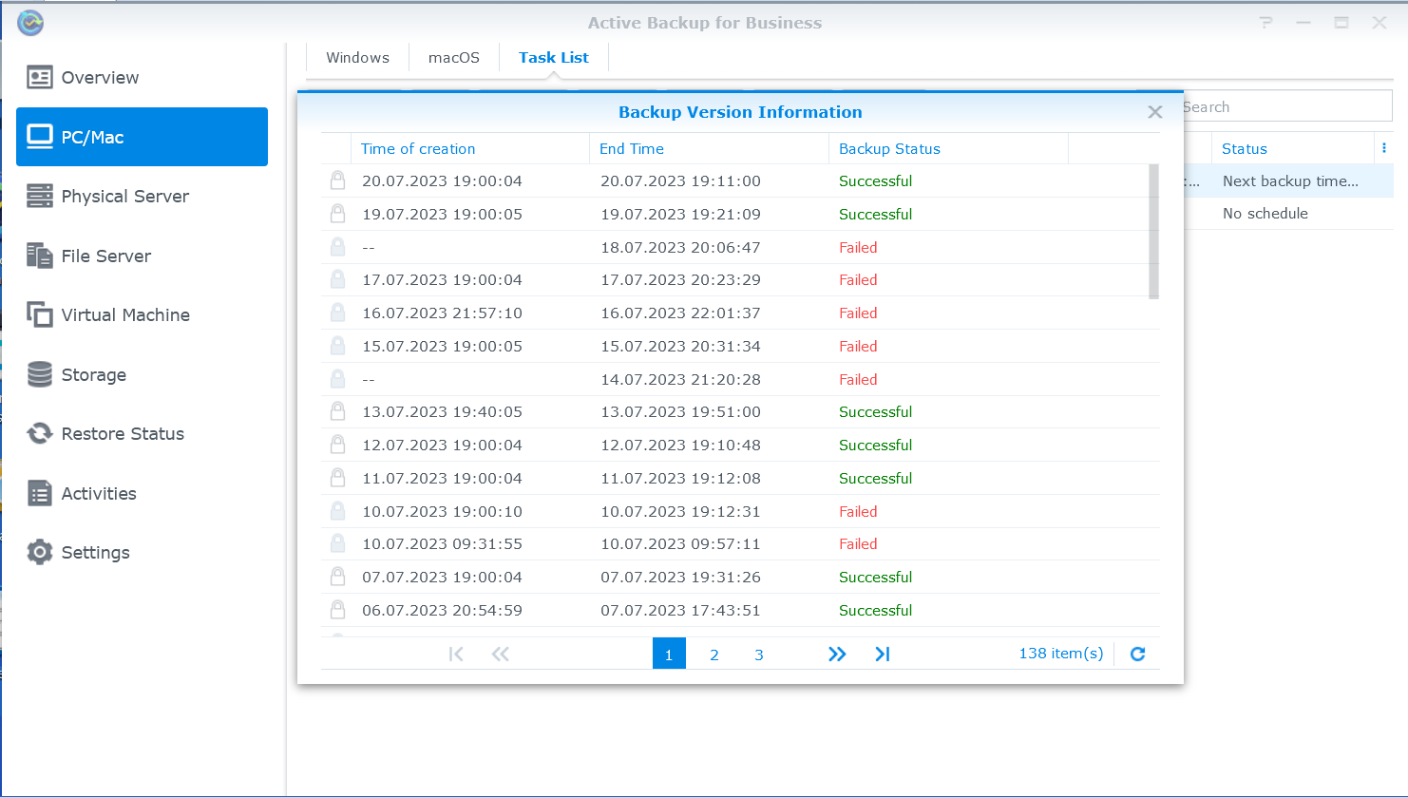Click lock icon for 19.07.2023 19:00:05 version
This screenshot has width=1408, height=797.
tap(337, 214)
